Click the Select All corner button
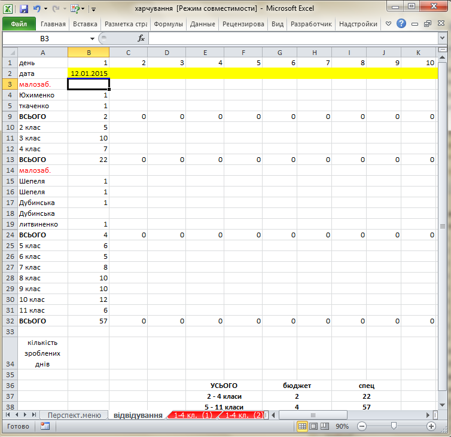 coord(10,53)
